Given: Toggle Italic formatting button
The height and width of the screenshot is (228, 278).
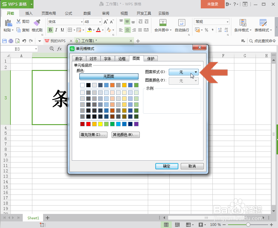Looking at the screenshot, I should point(56,30).
